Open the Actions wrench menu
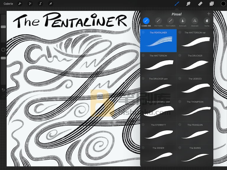The image size is (227, 170). point(20,4)
